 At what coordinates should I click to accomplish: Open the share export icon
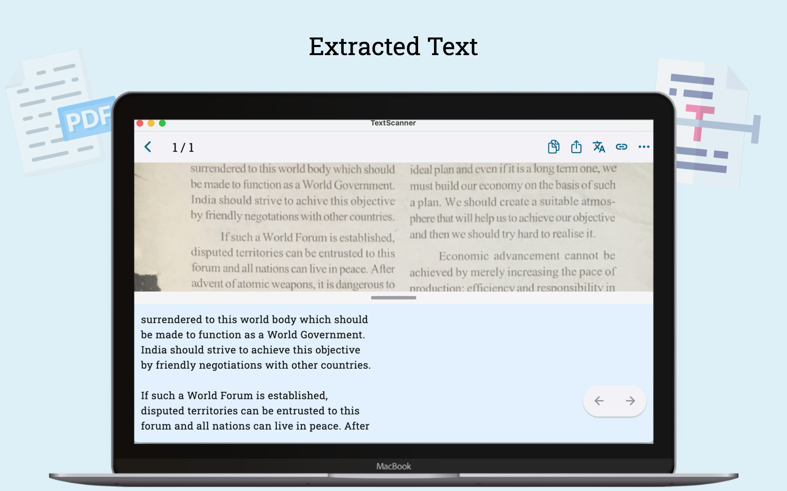point(576,146)
